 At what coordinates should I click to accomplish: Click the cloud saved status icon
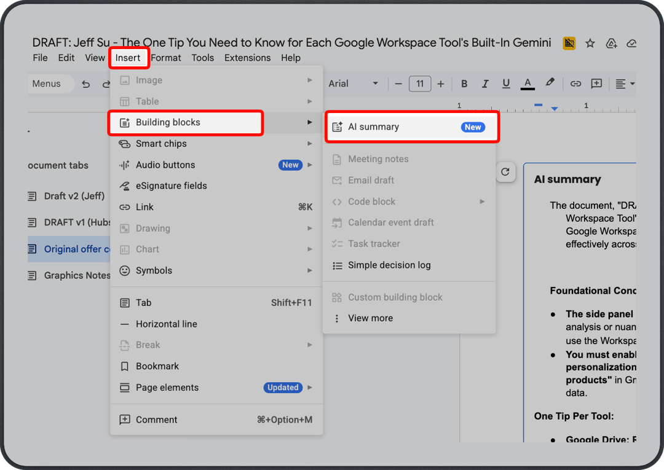631,43
